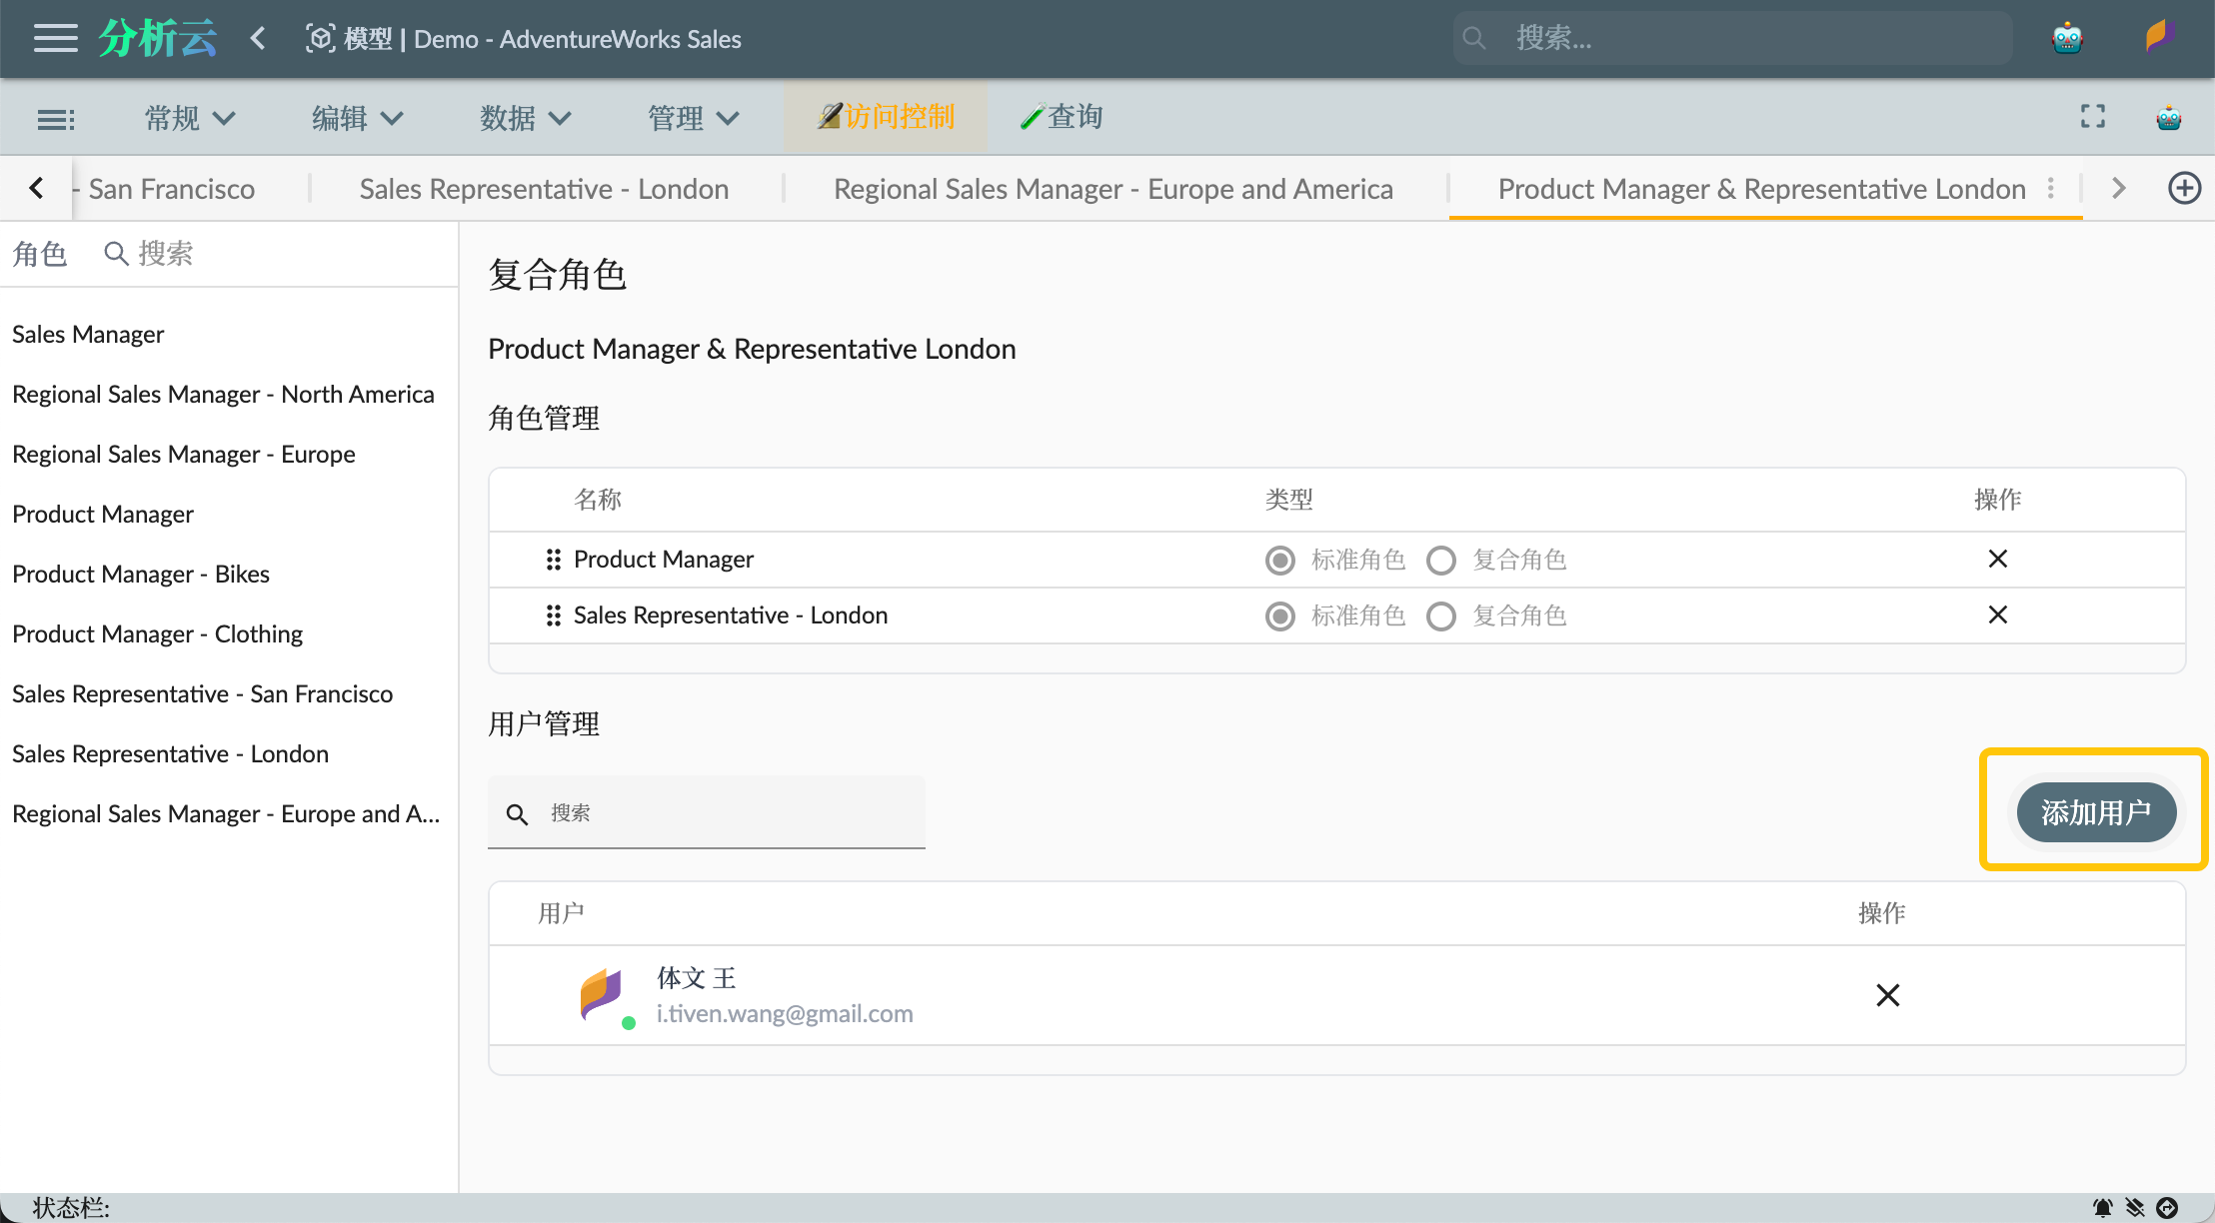Screen dimensions: 2215x1223
Task: Select 标准角色 radio for Product Manager
Action: click(1280, 559)
